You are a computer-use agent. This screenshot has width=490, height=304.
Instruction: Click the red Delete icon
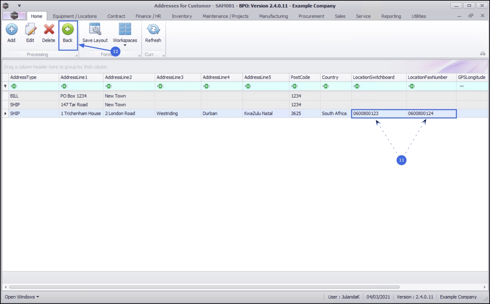(x=49, y=30)
